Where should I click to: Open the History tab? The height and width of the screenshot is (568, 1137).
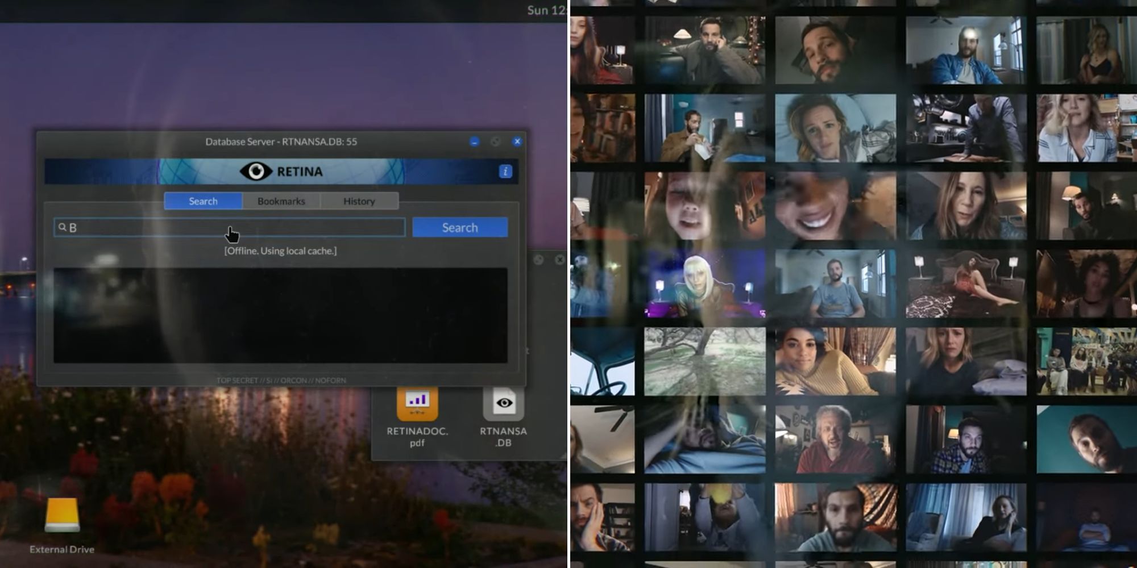[359, 201]
